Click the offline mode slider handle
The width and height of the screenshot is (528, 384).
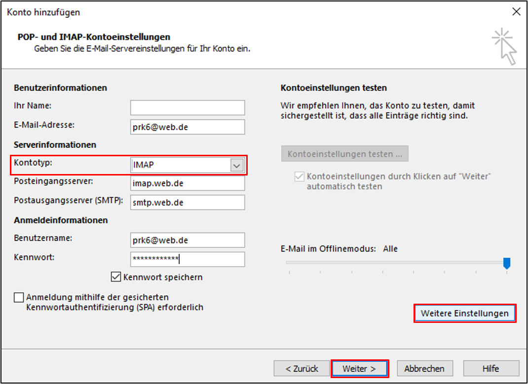[x=506, y=263]
